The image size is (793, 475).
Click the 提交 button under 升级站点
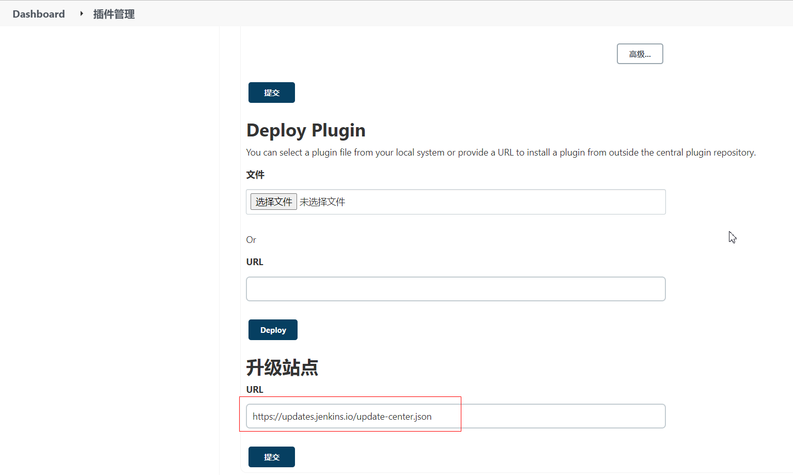pos(271,457)
